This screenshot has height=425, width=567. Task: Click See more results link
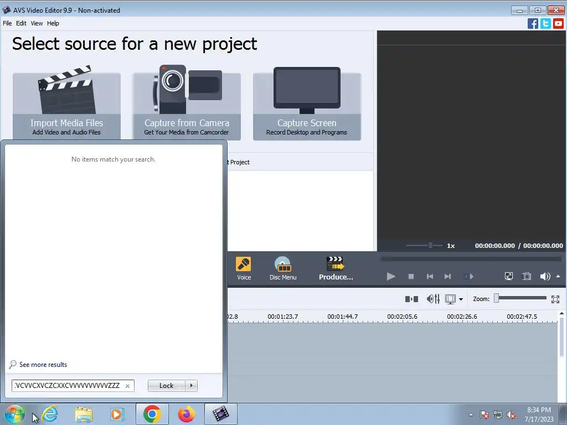click(43, 365)
